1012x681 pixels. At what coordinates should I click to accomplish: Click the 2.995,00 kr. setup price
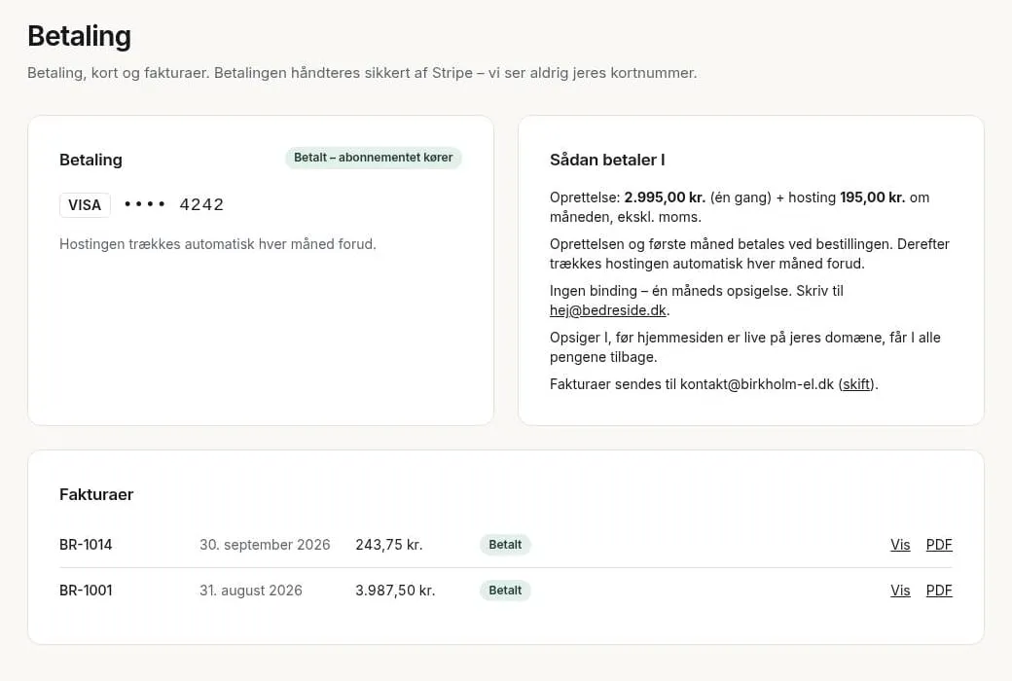pos(664,197)
